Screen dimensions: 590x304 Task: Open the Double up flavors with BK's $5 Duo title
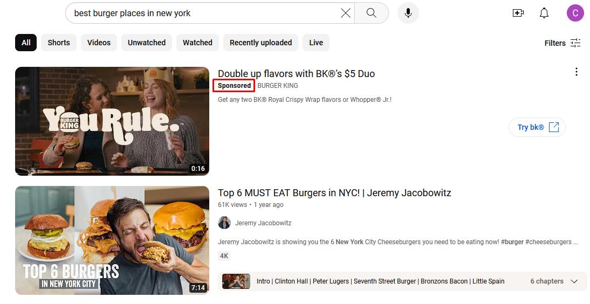tap(296, 74)
